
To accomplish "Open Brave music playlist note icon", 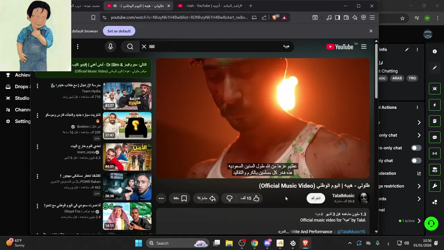I will (x=329, y=17).
